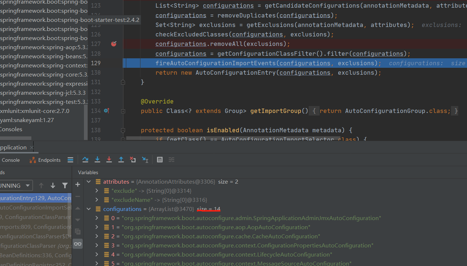The image size is (467, 266).
Task: Select the BeanDefinitions:336 stack frame
Action: 35,255
